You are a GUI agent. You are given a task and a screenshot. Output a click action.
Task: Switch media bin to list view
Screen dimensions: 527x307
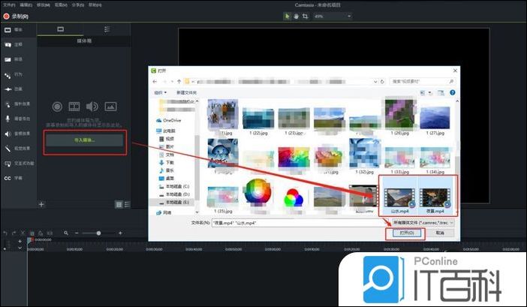128,203
